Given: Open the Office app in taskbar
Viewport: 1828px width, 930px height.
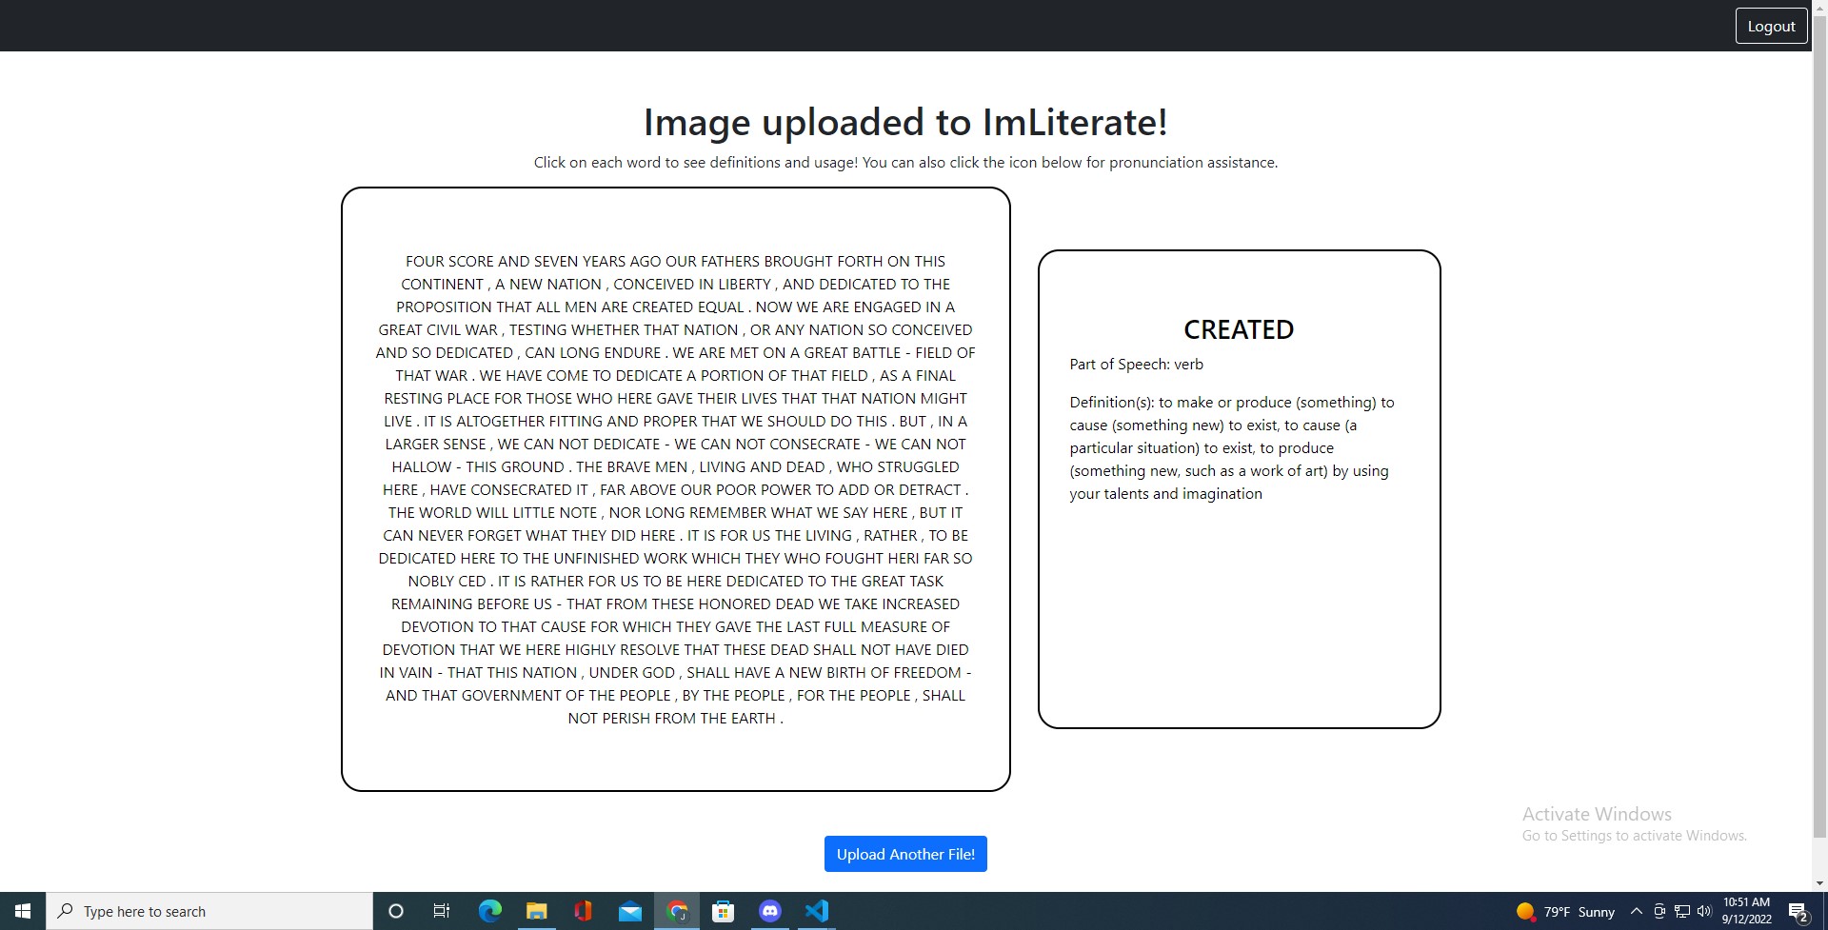Looking at the screenshot, I should pos(583,911).
